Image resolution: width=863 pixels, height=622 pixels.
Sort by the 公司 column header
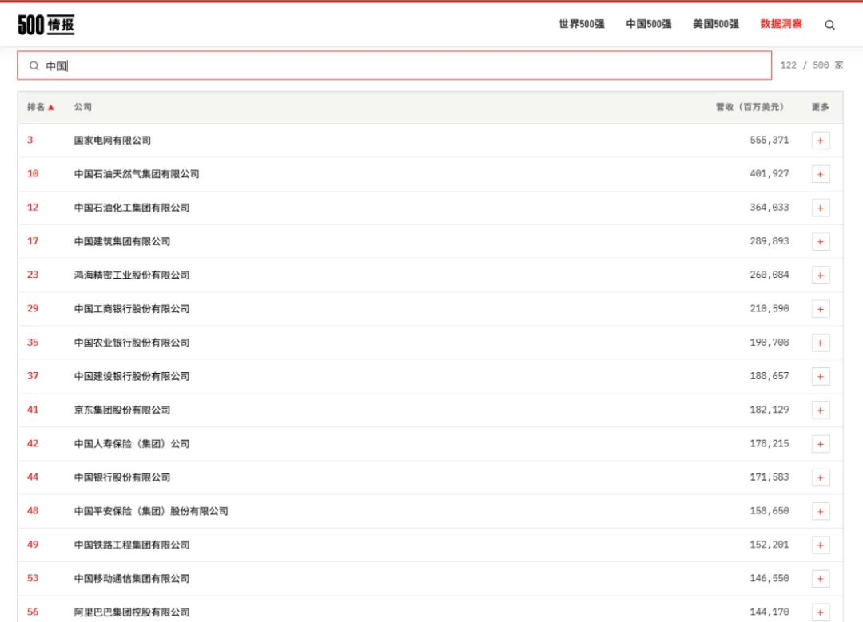[x=82, y=107]
